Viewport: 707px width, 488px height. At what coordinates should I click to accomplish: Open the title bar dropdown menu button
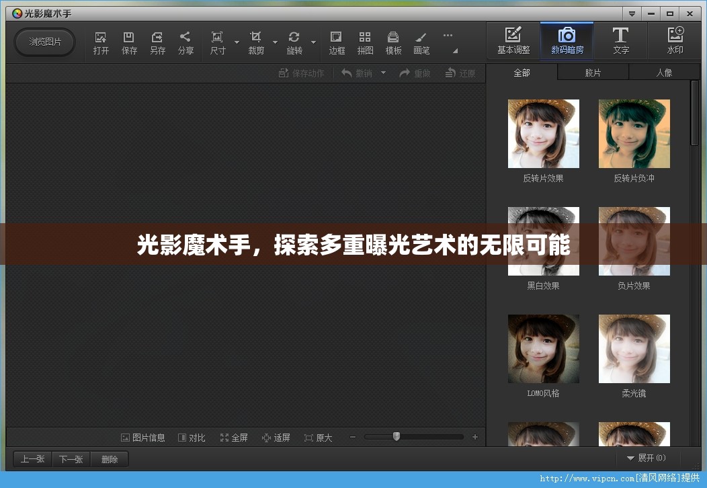(x=632, y=13)
